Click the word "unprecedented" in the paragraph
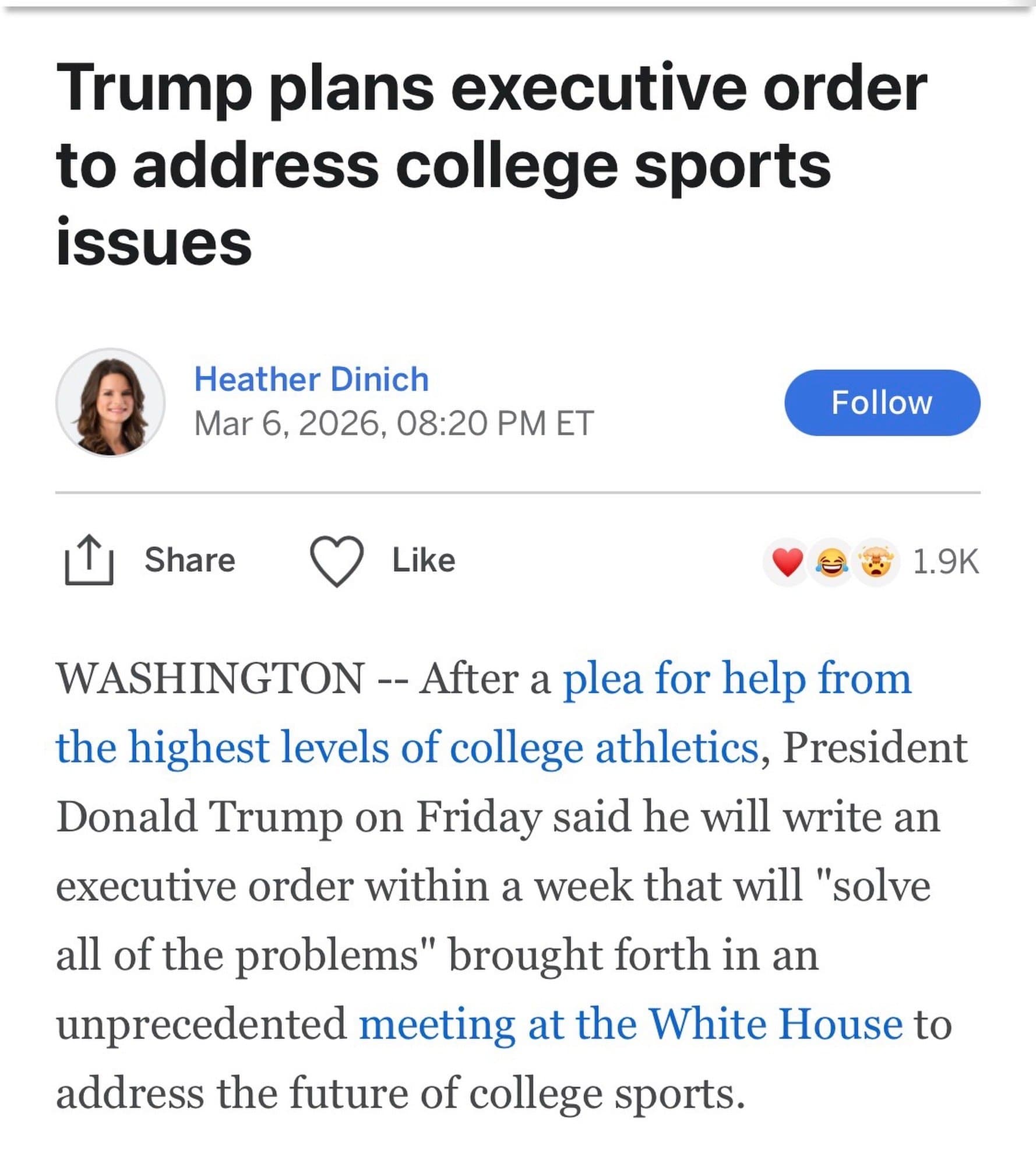The width and height of the screenshot is (1036, 1166). click(x=202, y=1024)
